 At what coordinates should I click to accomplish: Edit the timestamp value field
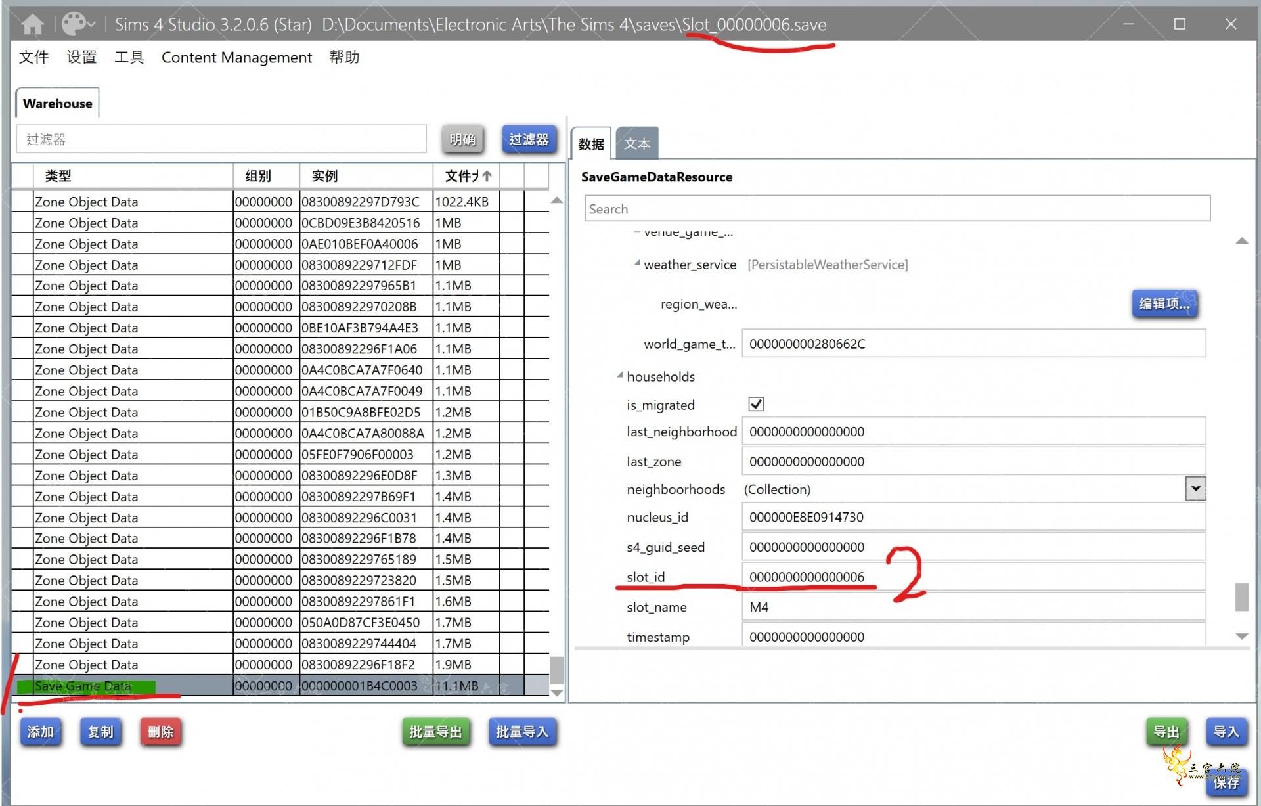pyautogui.click(x=973, y=635)
